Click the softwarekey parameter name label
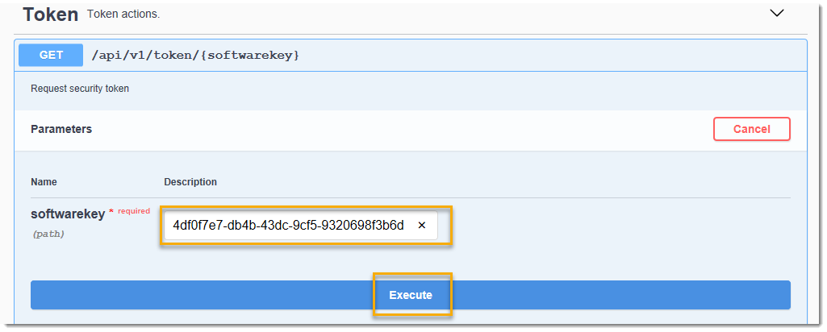Image resolution: width=827 pixels, height=332 pixels. pos(68,214)
